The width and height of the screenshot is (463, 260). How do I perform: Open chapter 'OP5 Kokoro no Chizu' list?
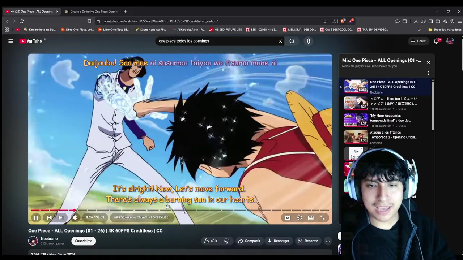(141, 217)
